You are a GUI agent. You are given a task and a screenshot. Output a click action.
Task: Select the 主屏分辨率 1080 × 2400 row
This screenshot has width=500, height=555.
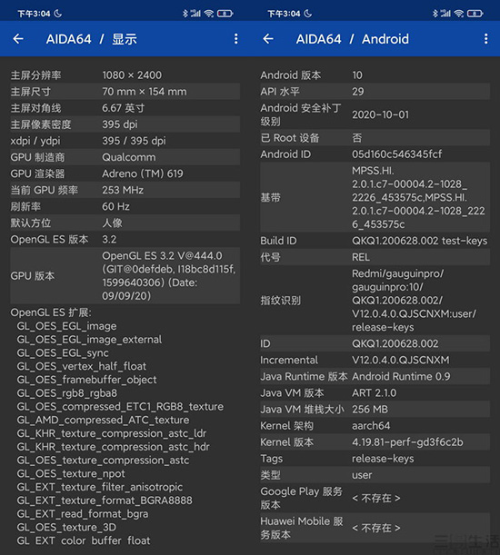click(125, 75)
